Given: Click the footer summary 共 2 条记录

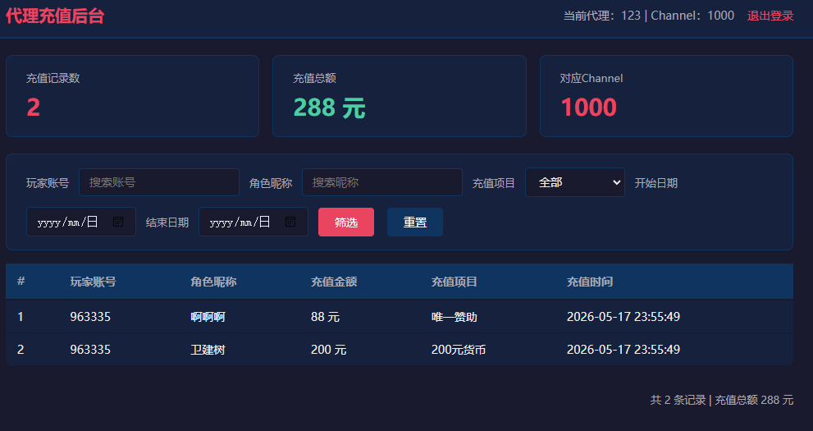Looking at the screenshot, I should [x=678, y=400].
